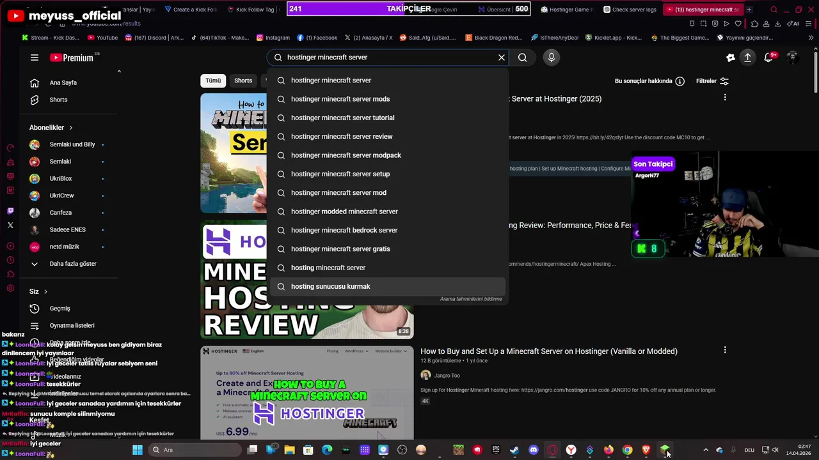
Task: Choose suggestion hostinger minecraft server tutorial
Action: [x=388, y=118]
